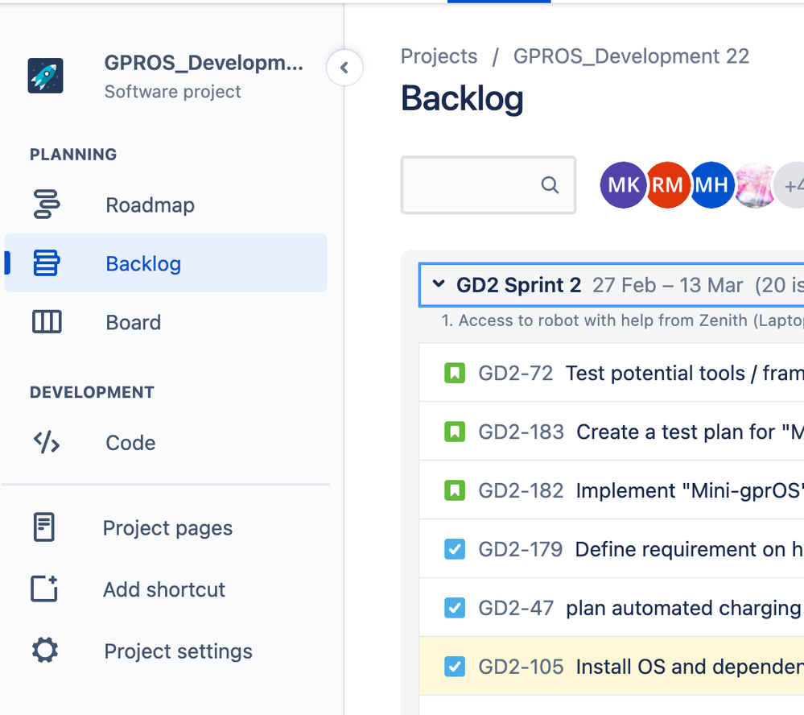Open the Project settings gear icon
The image size is (804, 715).
[x=45, y=651]
